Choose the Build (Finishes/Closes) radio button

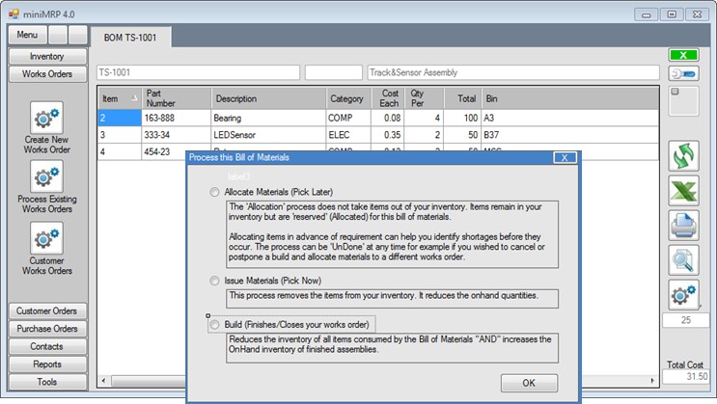(x=214, y=325)
